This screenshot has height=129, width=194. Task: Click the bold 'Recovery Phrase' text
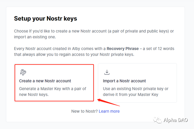(123, 49)
